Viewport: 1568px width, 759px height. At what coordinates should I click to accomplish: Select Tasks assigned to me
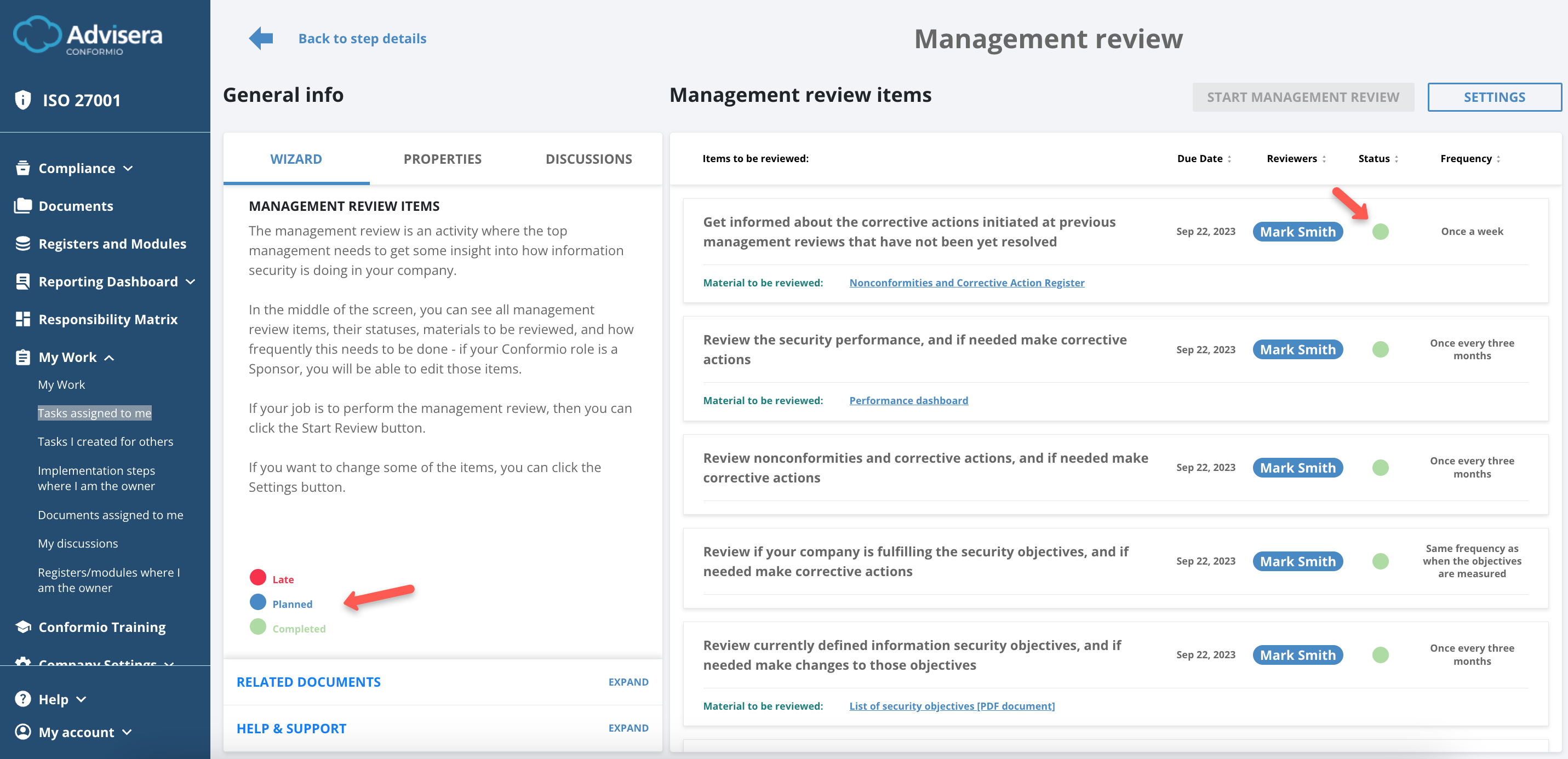[94, 413]
